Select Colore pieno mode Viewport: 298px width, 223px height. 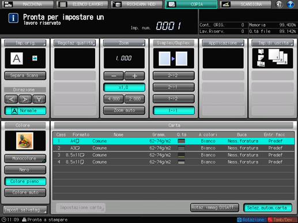tap(25, 181)
